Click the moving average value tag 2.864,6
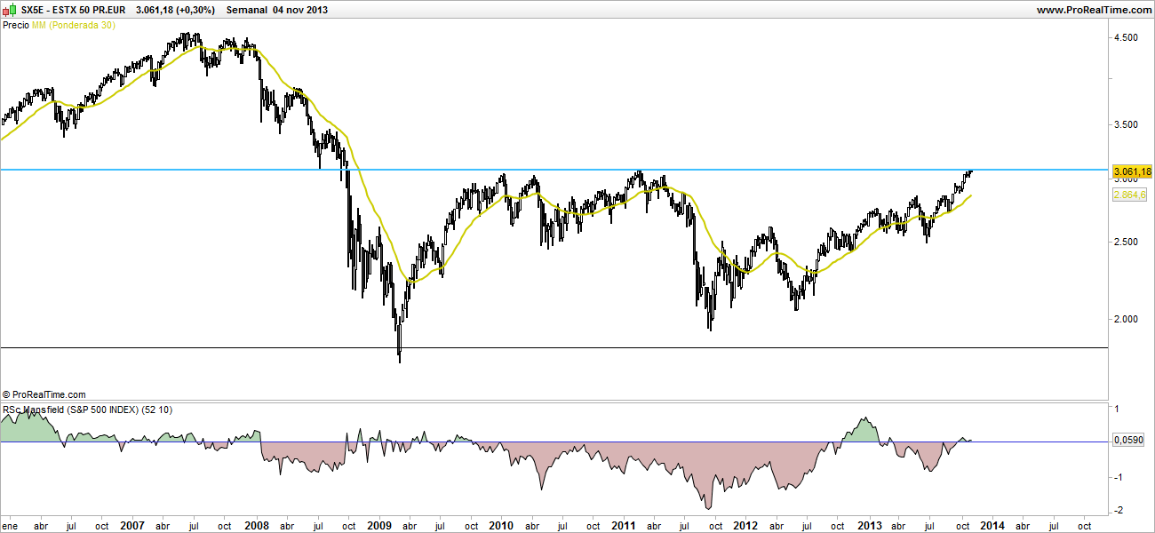This screenshot has height=533, width=1155. 1127,195
